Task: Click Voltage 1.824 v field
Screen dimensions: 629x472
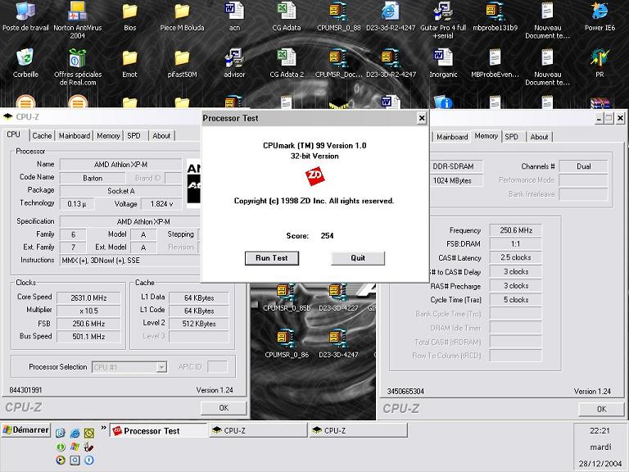Action: click(x=161, y=204)
